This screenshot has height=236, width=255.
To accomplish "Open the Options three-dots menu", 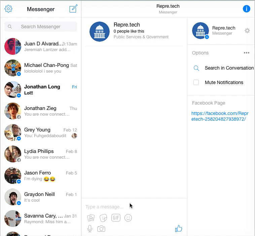I will [247, 53].
